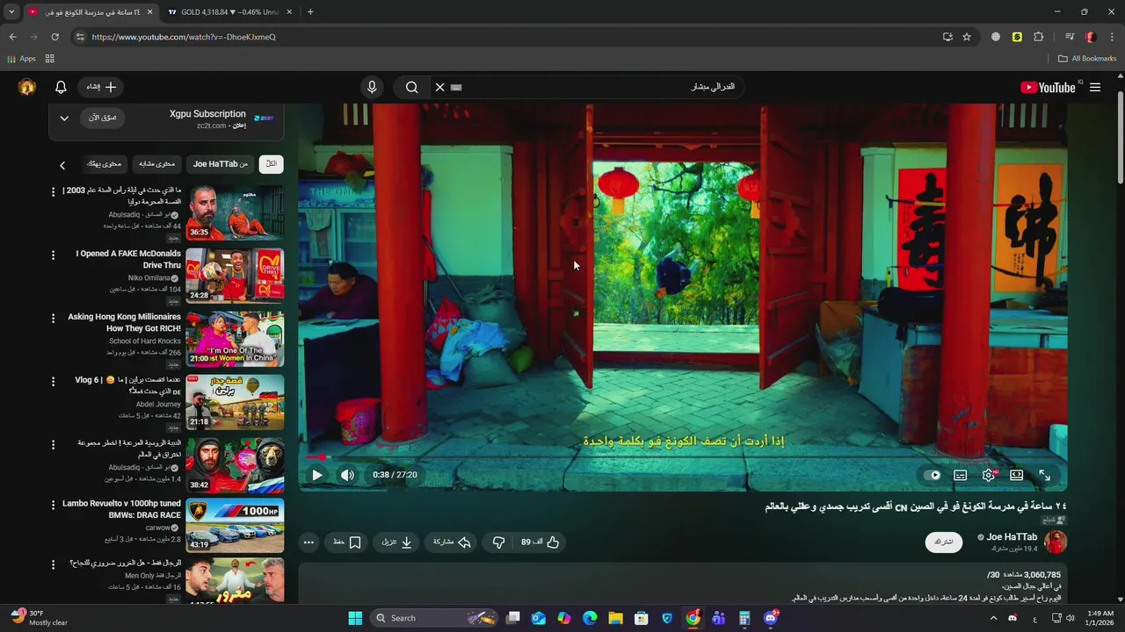Open options for Hong Kong Millionaires video
This screenshot has width=1125, height=632.
pos(53,319)
